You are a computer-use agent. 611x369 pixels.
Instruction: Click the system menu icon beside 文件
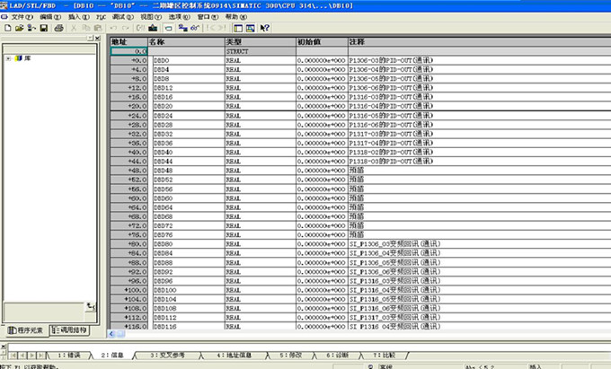coord(4,17)
